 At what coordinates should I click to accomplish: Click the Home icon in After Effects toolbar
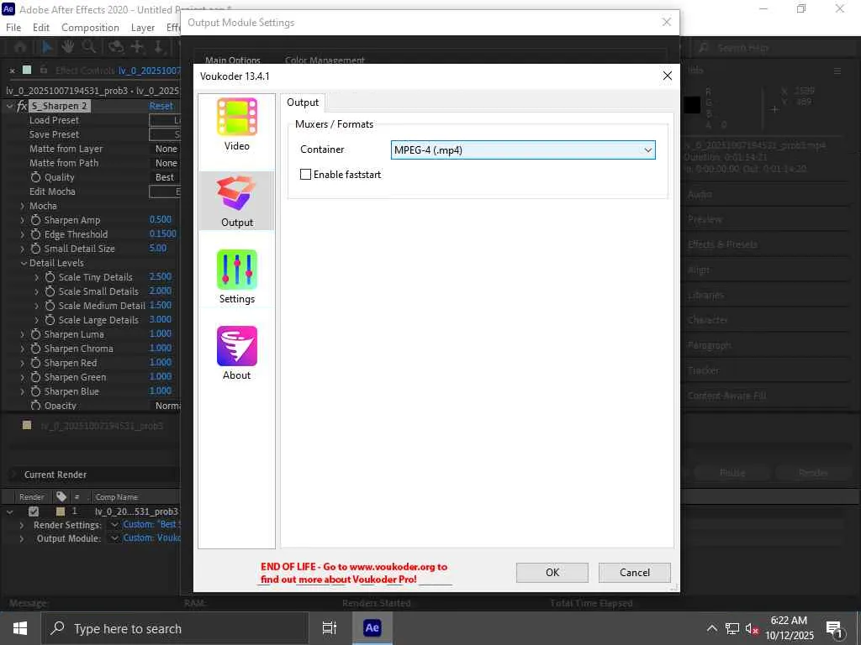[x=20, y=47]
